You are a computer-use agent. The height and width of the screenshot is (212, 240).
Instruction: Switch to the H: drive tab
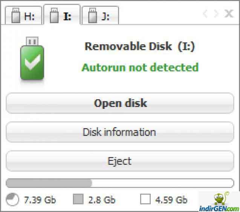click(23, 15)
